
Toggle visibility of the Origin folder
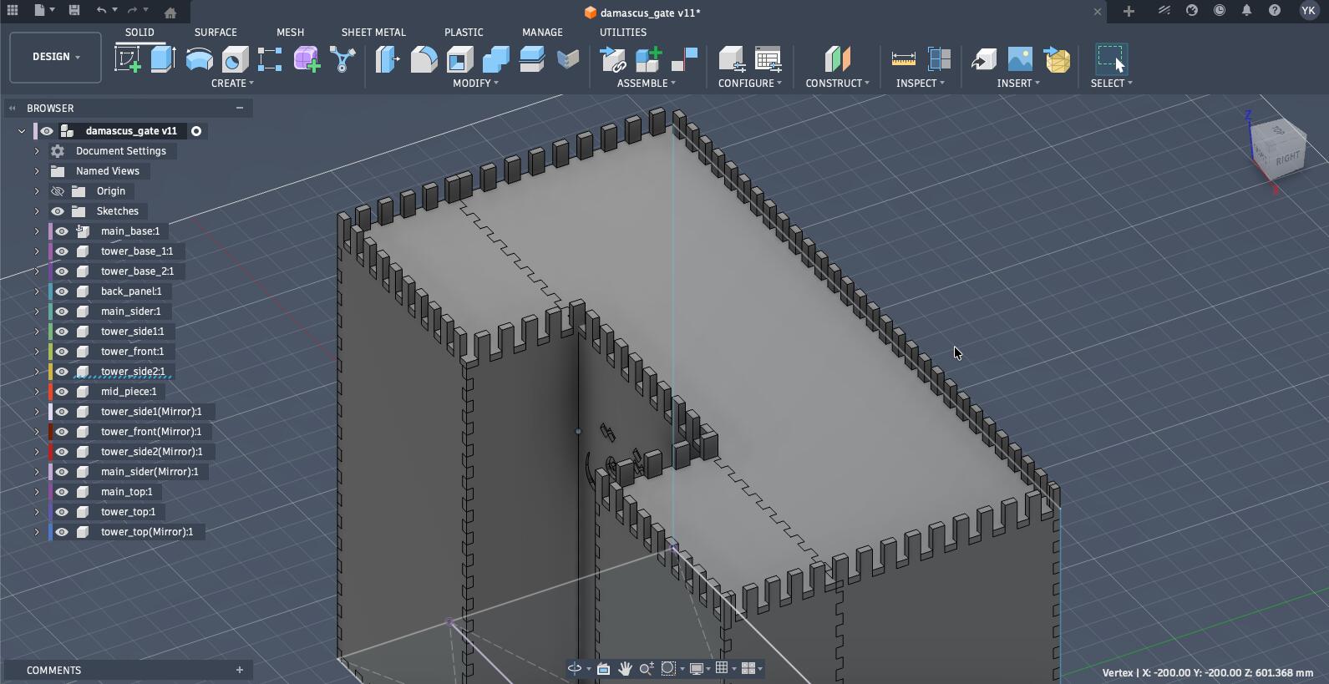[58, 191]
